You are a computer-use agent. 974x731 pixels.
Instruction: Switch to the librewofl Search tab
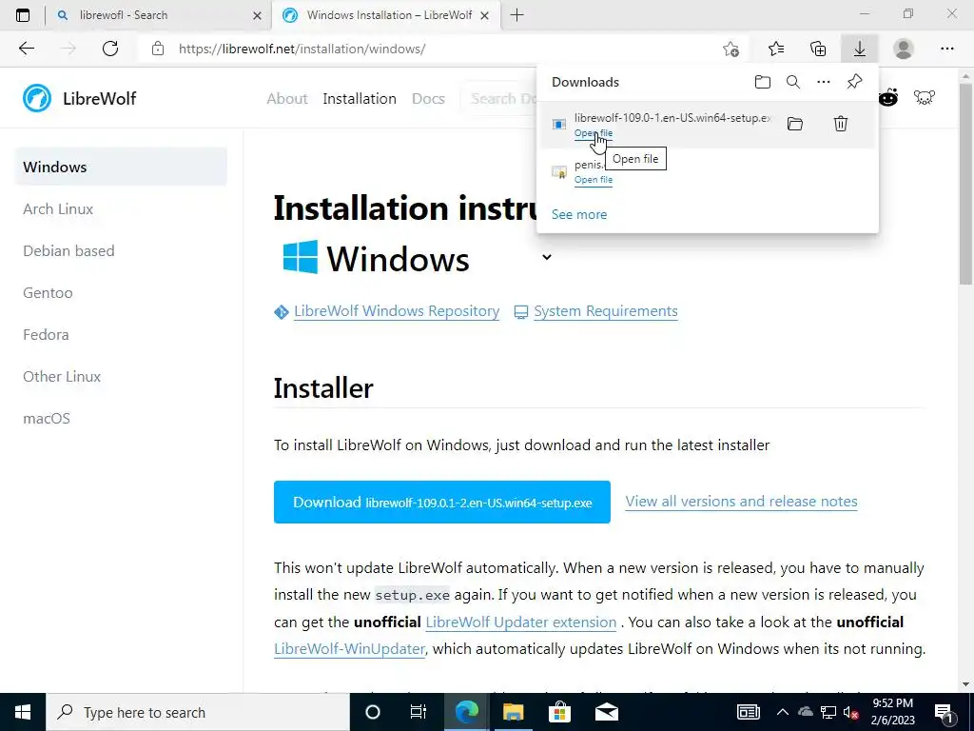pyautogui.click(x=159, y=15)
